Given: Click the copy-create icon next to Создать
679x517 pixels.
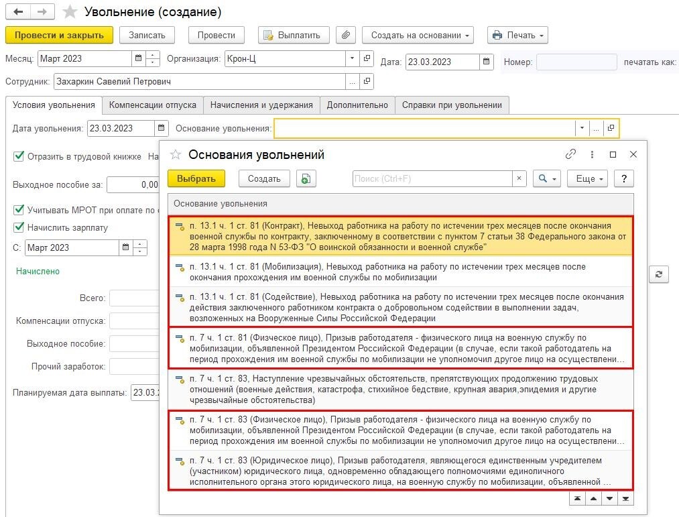Looking at the screenshot, I should (x=306, y=178).
